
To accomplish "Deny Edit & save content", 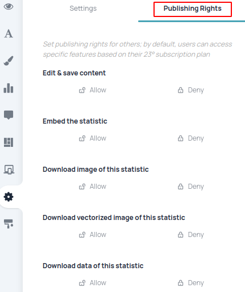I will click(191, 90).
